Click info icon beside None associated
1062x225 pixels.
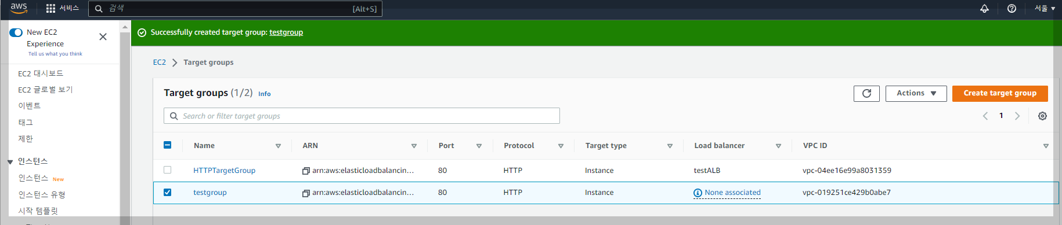[x=698, y=193]
